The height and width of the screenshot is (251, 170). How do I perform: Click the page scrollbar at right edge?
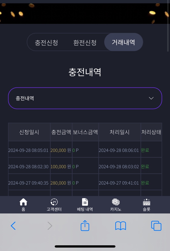point(168,27)
